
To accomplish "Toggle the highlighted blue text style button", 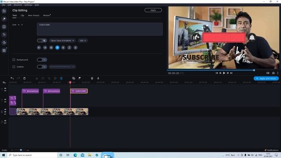I will tap(57, 48).
